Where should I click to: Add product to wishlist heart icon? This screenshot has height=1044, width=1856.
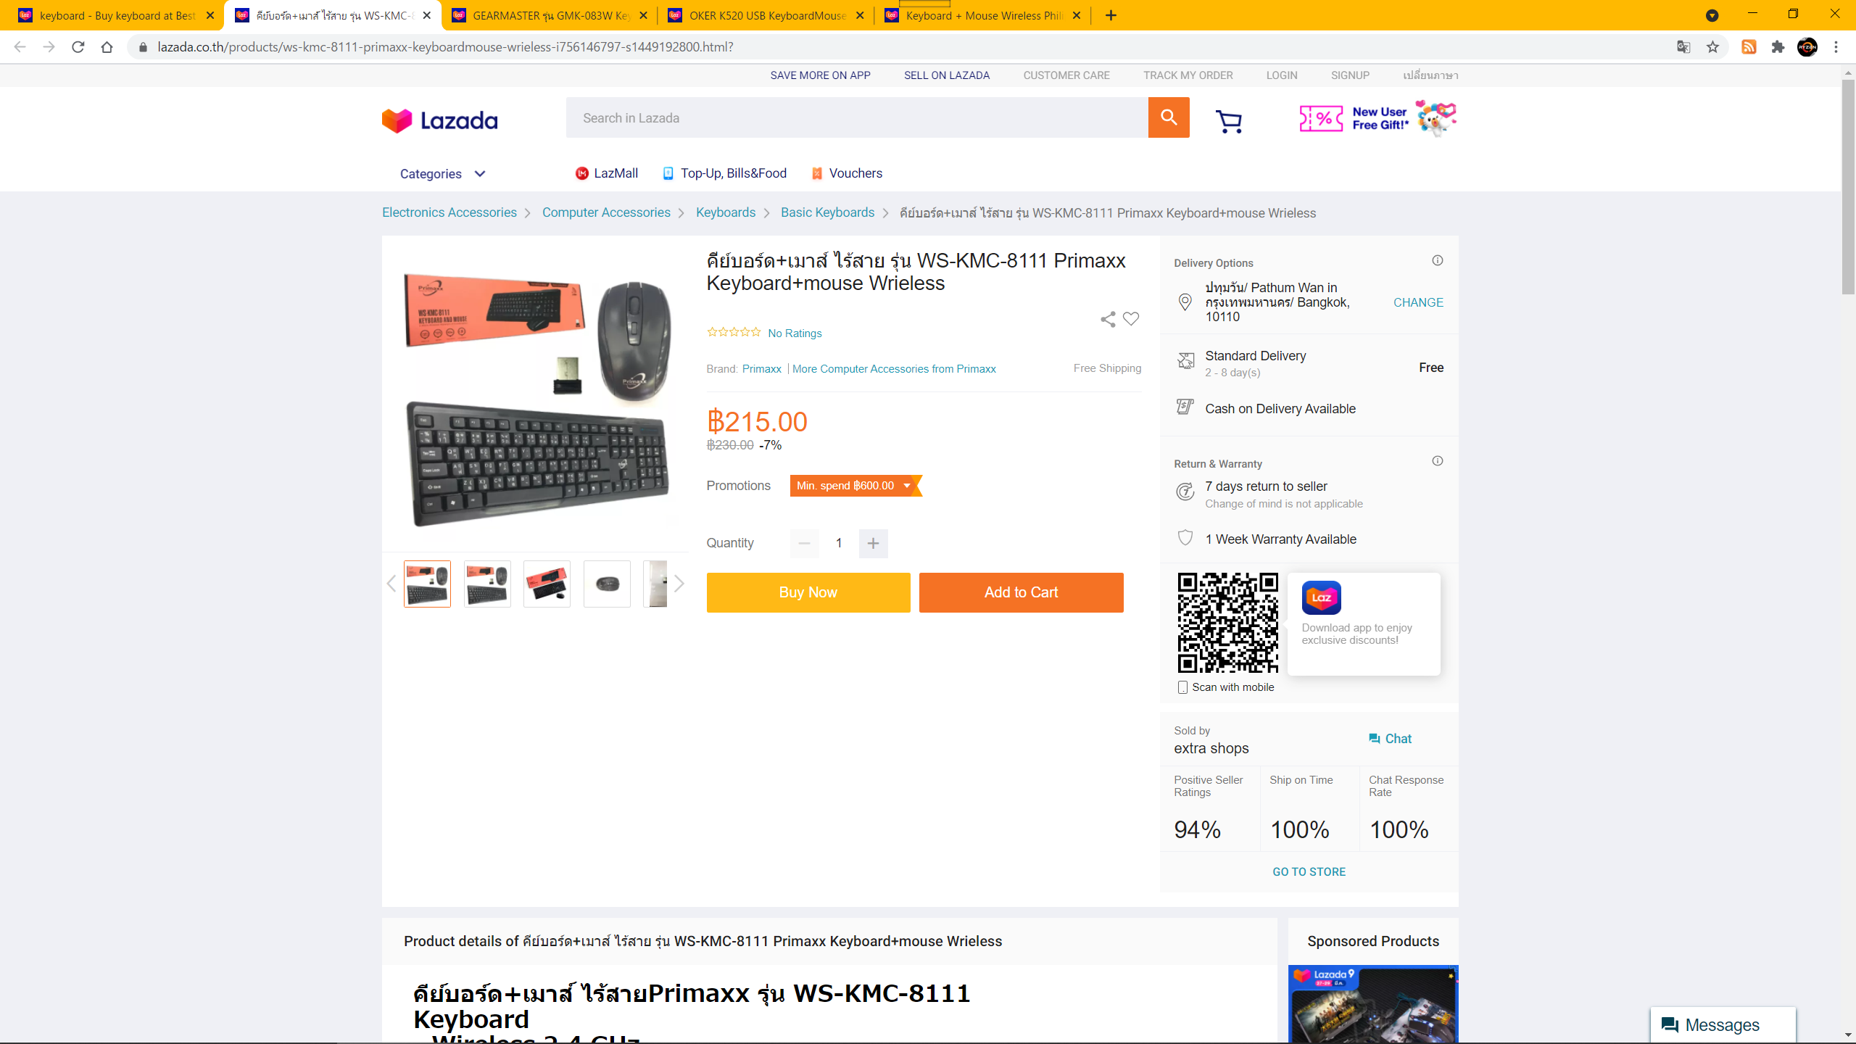pyautogui.click(x=1131, y=319)
